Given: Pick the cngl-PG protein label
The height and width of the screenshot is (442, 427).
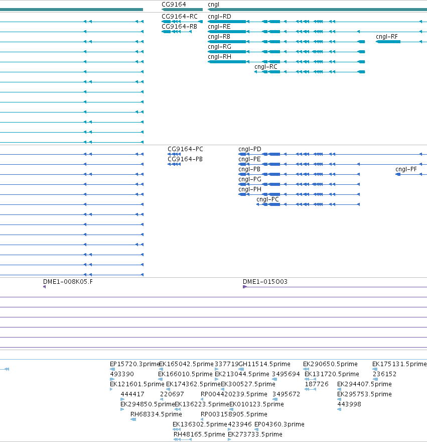Looking at the screenshot, I should pos(250,179).
